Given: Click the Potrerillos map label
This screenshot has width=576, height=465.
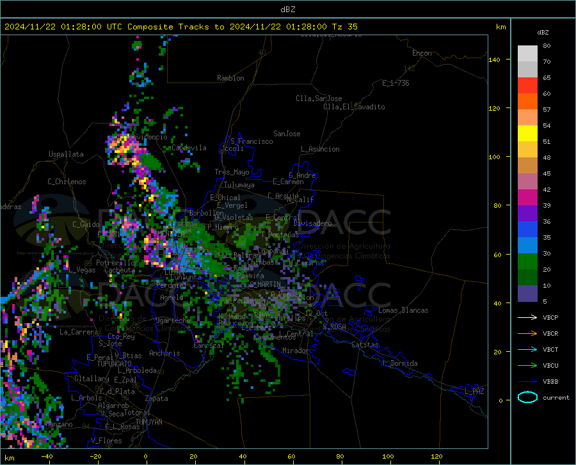Looking at the screenshot, I should point(117,263).
